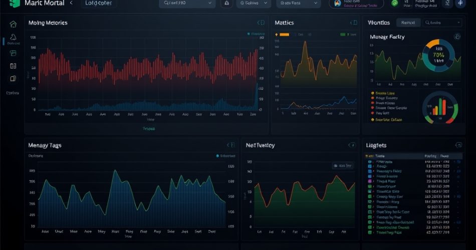Open the Home icon in left sidebar
476x250 pixels.
(13, 24)
